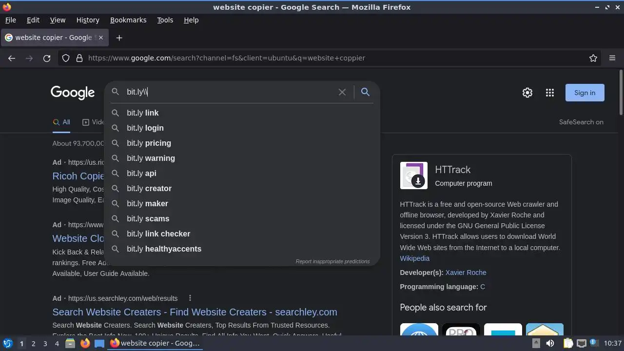This screenshot has height=351, width=624.
Task: View site security lock information
Action: (x=79, y=58)
